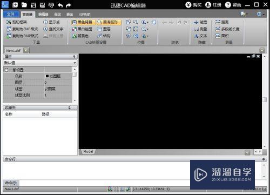Click the first icon in 位置 group
270x195 pixels.
(129, 22)
